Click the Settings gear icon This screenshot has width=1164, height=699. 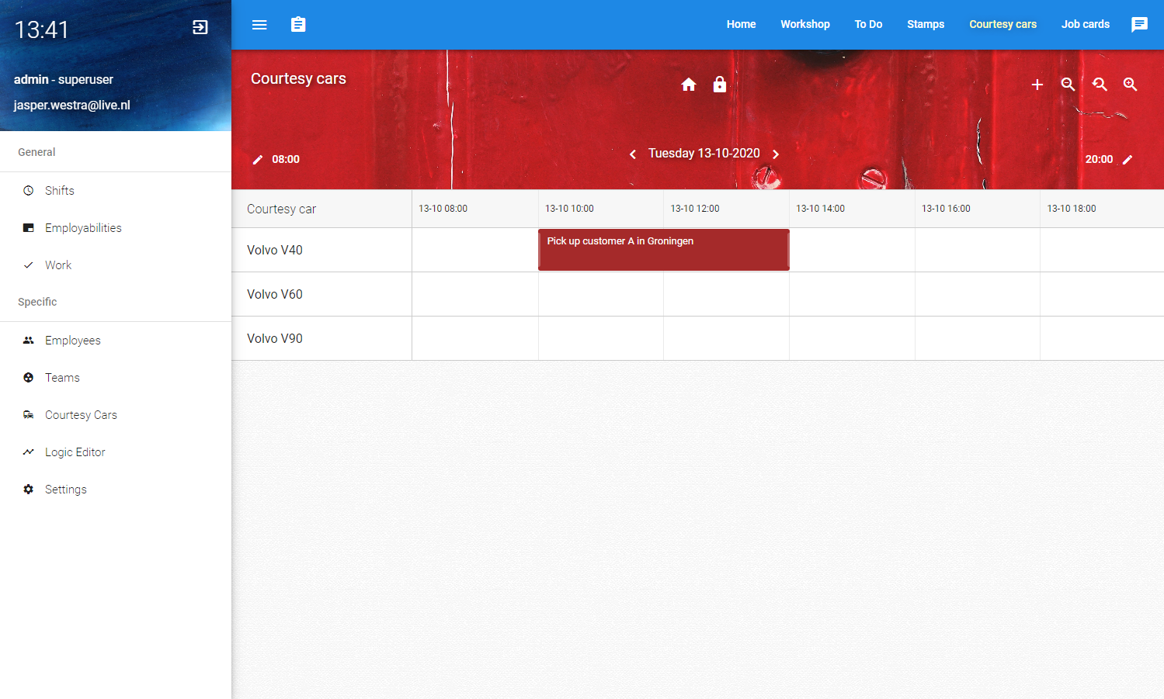coord(29,490)
